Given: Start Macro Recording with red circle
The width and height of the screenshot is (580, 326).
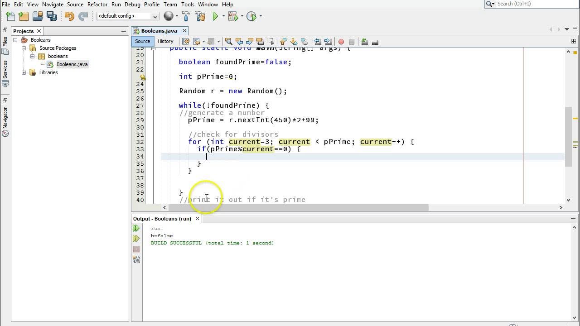Looking at the screenshot, I should click(x=341, y=42).
